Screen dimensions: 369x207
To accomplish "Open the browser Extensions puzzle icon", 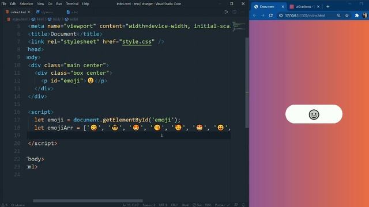I will [357, 16].
